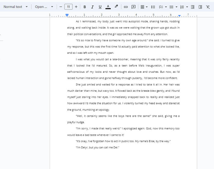Expand the checklist options arrow

pyautogui.click(x=166, y=7)
